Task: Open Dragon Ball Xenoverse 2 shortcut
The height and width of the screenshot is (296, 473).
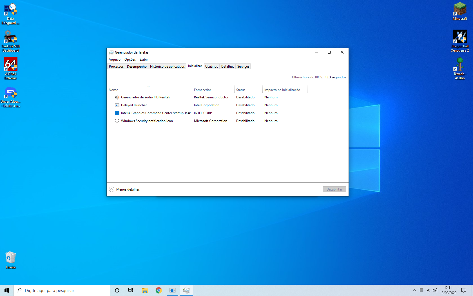Action: pyautogui.click(x=460, y=41)
